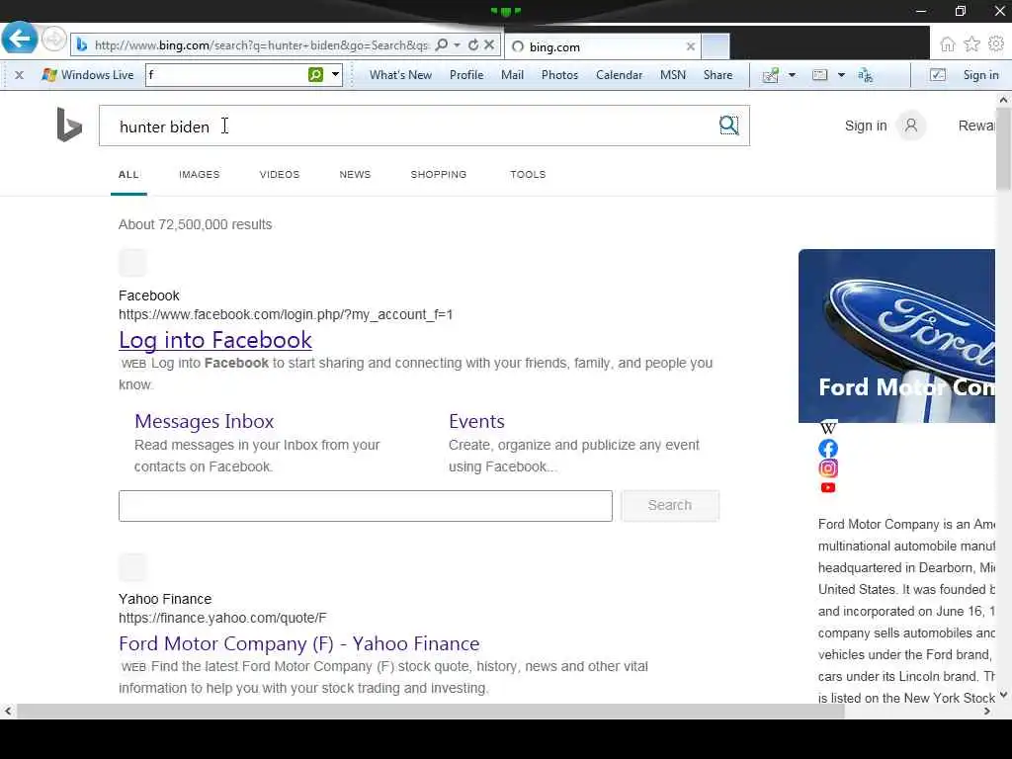Click the scroll right arrow
This screenshot has height=759, width=1012.
[x=987, y=712]
